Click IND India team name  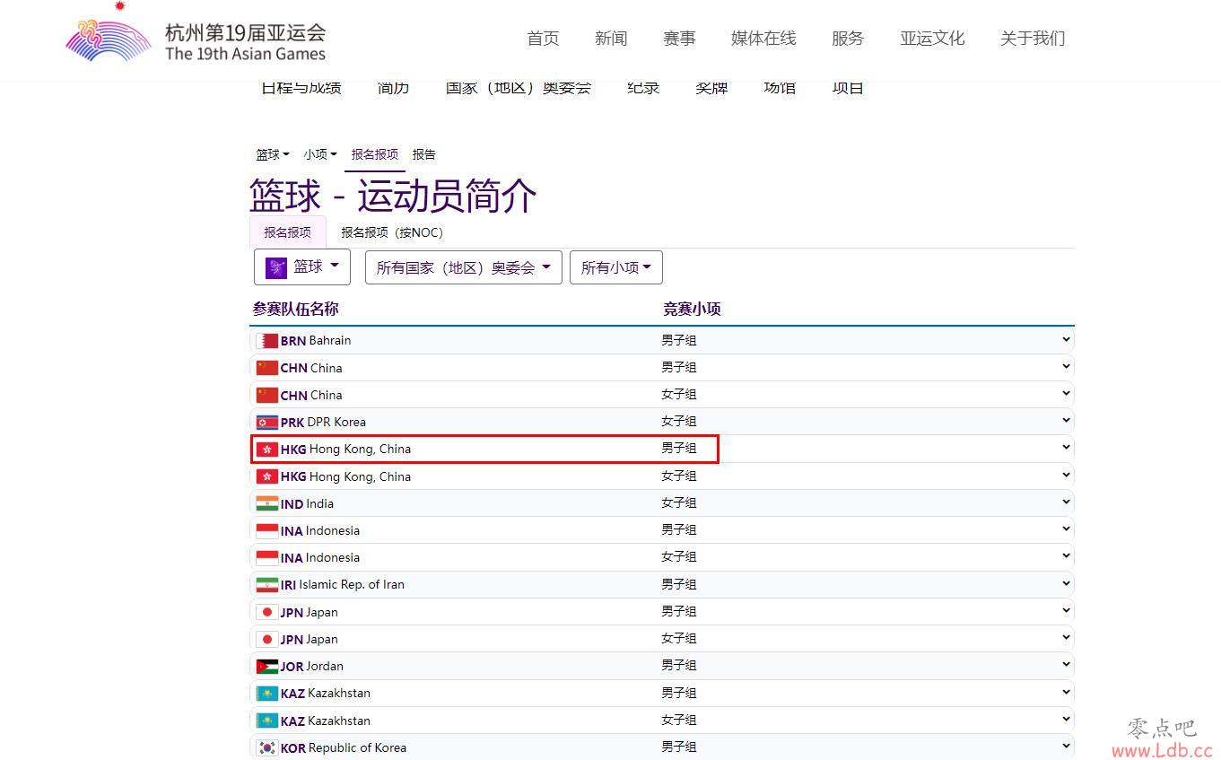pyautogui.click(x=307, y=503)
